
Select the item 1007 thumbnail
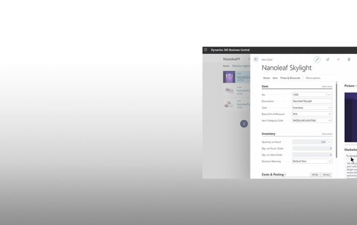point(229,104)
